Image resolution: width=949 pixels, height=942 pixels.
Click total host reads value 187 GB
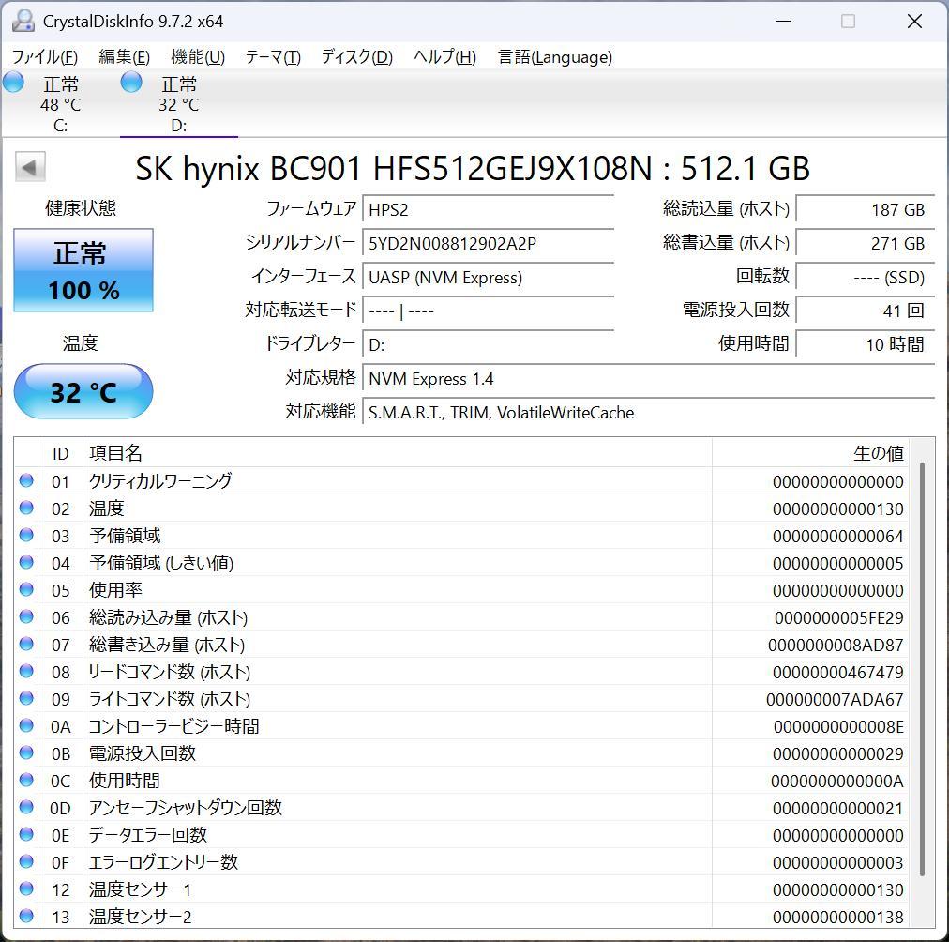(866, 209)
